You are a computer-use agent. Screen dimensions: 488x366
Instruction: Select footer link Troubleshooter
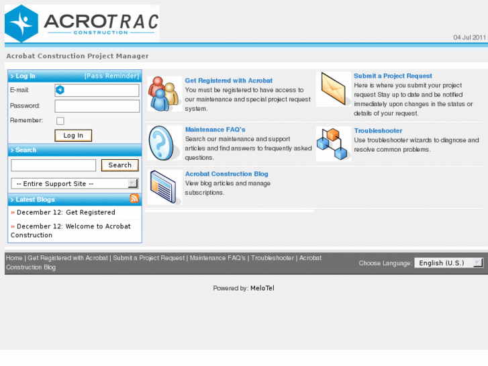coord(273,258)
